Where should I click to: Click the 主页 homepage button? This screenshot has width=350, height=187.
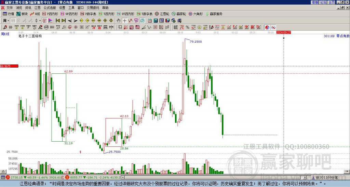click(331, 2)
